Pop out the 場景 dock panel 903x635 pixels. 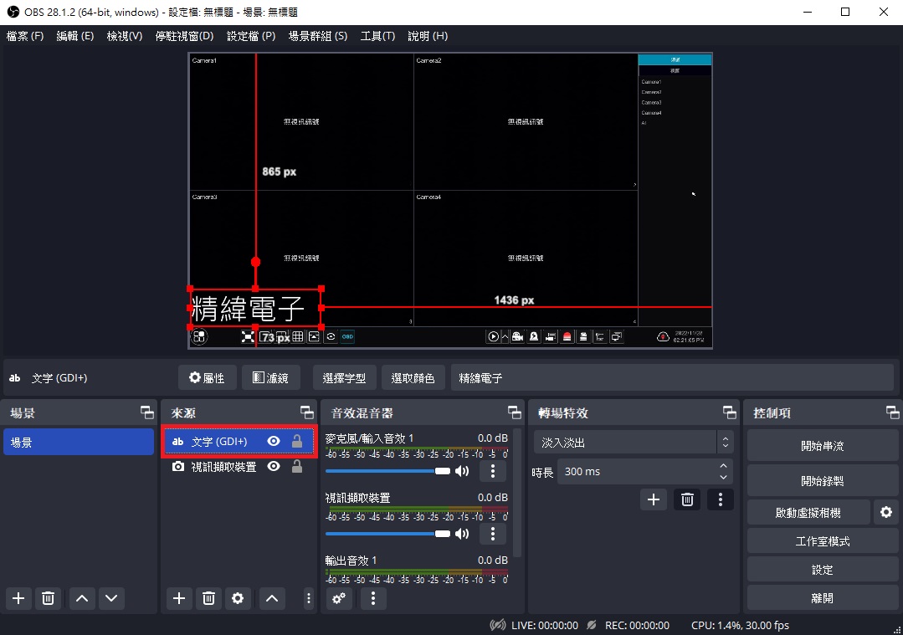point(147,412)
